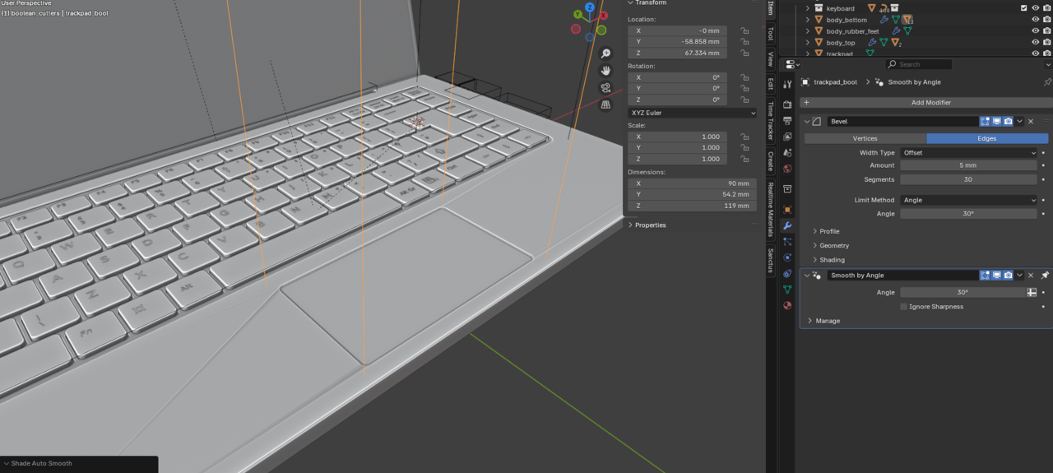Expand body_top in the outliner
Image resolution: width=1053 pixels, height=473 pixels.
[x=808, y=43]
